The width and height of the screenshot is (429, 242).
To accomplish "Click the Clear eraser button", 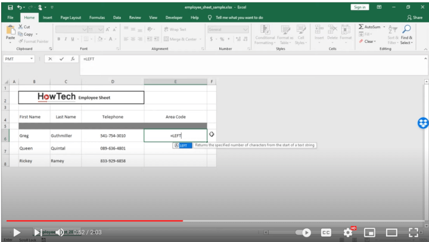I will click(367, 41).
